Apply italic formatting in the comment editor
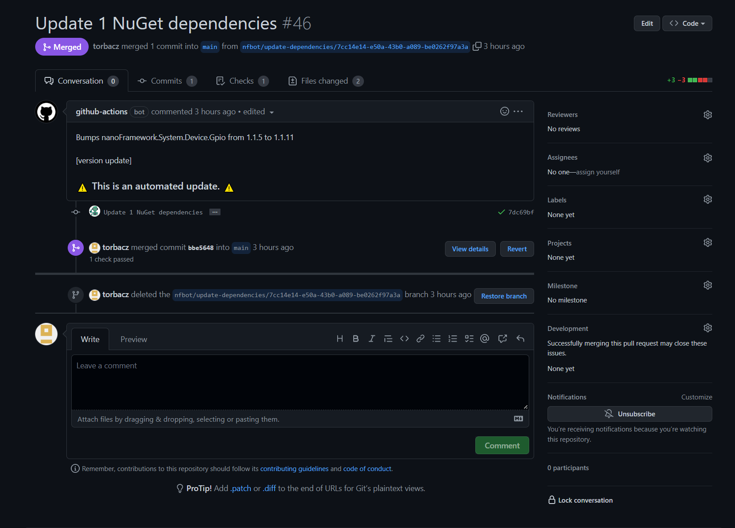This screenshot has height=528, width=735. pyautogui.click(x=372, y=338)
